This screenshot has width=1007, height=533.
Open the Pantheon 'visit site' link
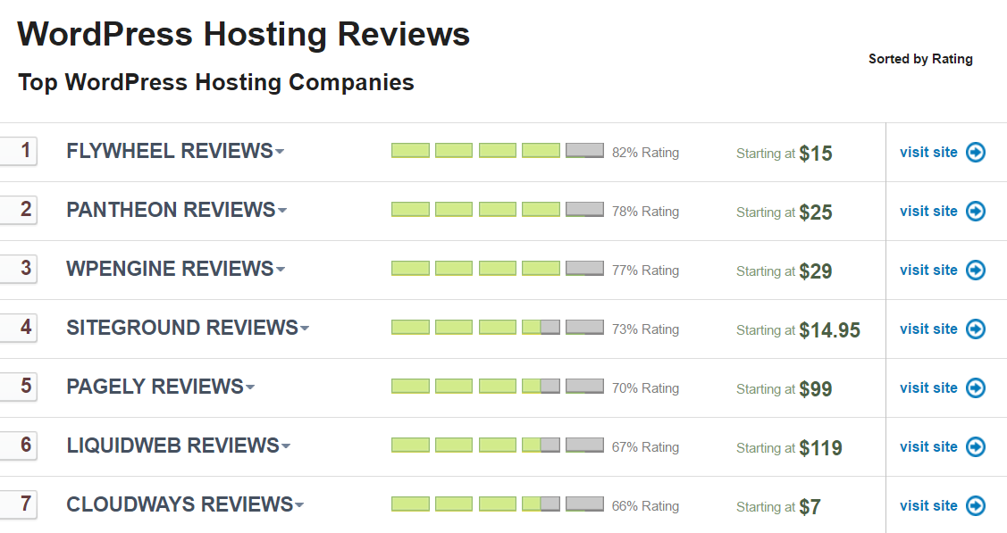(x=928, y=211)
